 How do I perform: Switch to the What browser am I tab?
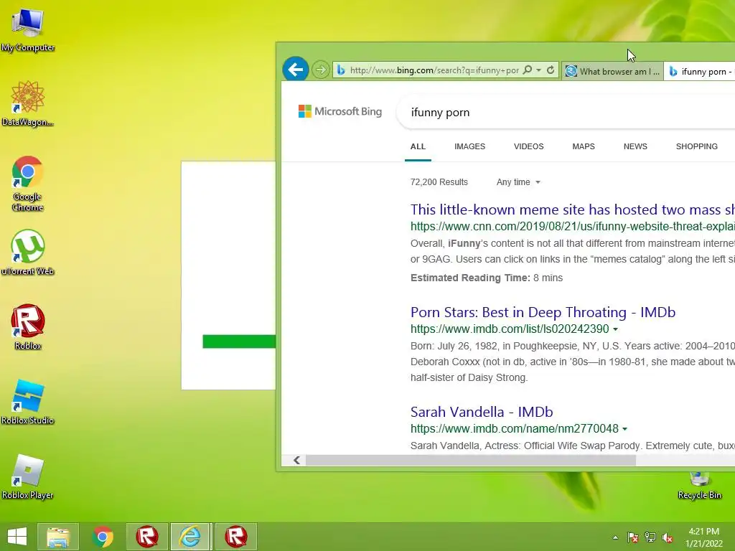[613, 71]
